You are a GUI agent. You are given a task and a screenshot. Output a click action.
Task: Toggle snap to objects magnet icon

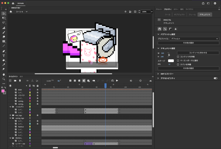click(159, 29)
